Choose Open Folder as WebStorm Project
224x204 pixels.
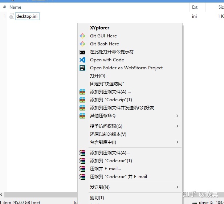[130, 68]
